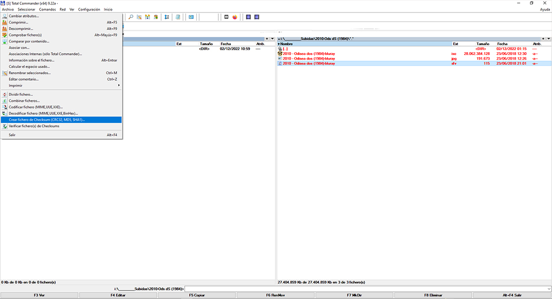This screenshot has width=552, height=299.
Task: Click the Total Commander title bar icon
Action: pyautogui.click(x=3, y=3)
